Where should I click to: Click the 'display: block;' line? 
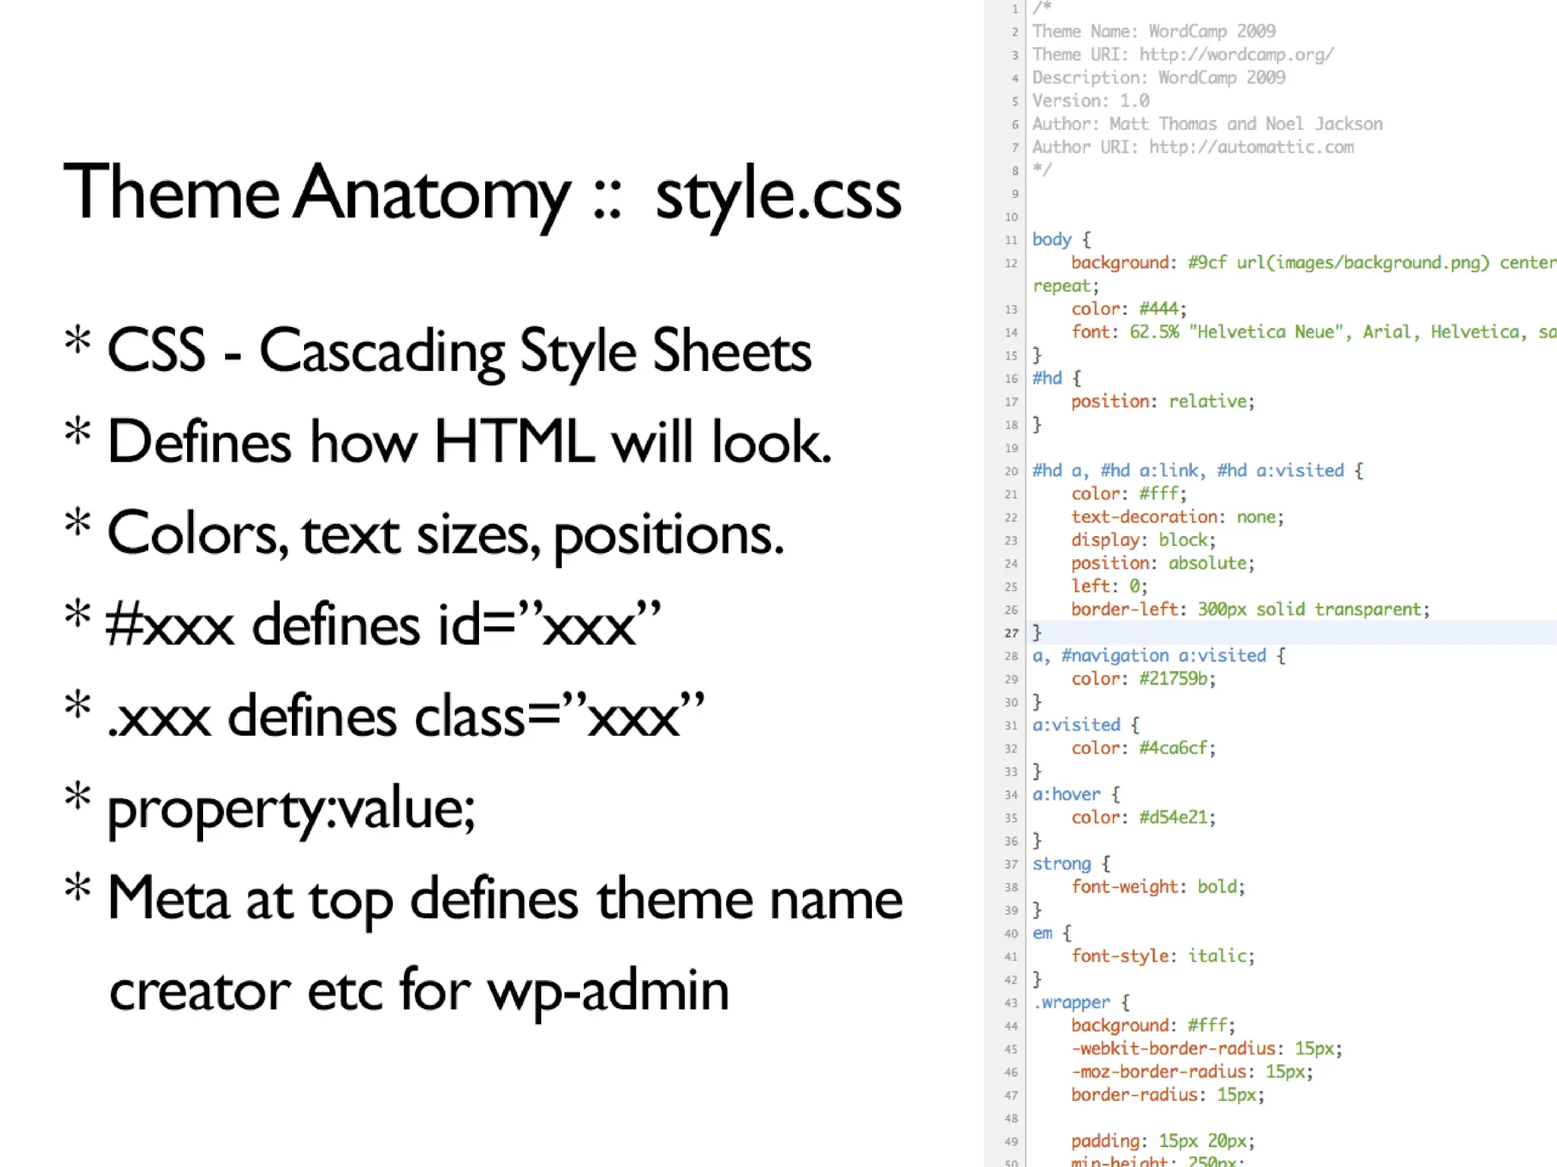point(1143,540)
